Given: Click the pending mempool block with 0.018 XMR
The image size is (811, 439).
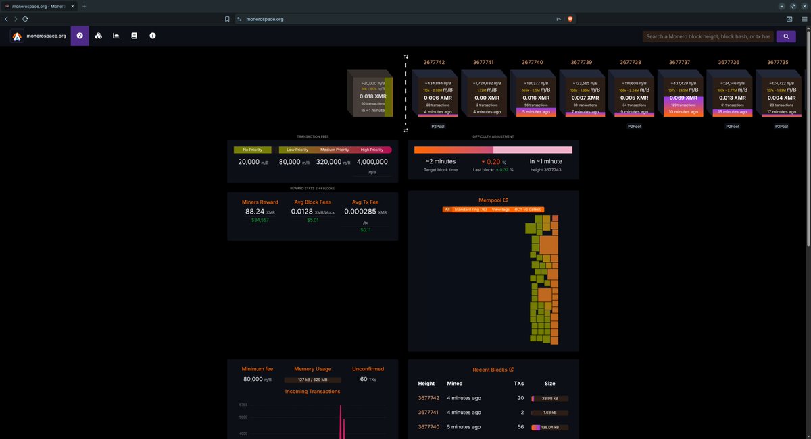Looking at the screenshot, I should (370, 94).
